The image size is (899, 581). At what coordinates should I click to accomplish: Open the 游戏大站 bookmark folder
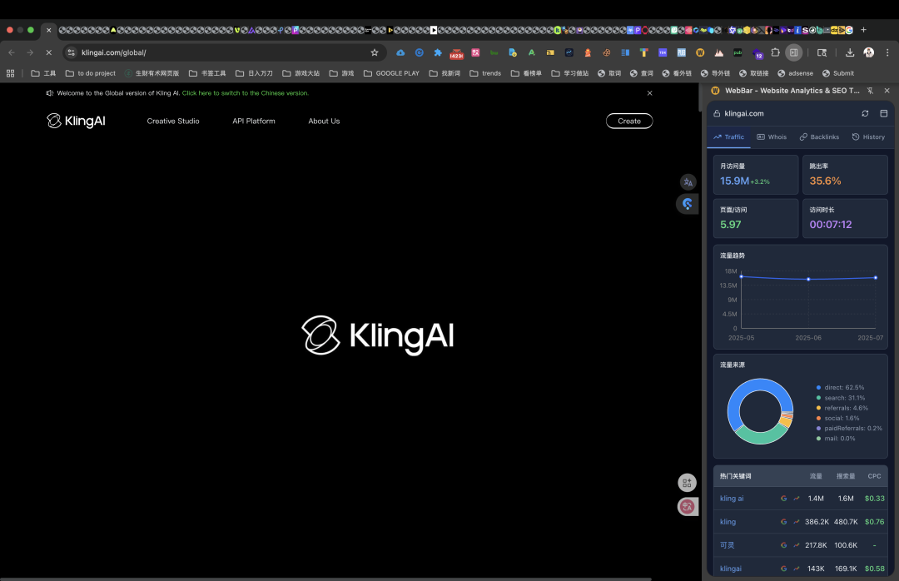(x=301, y=73)
